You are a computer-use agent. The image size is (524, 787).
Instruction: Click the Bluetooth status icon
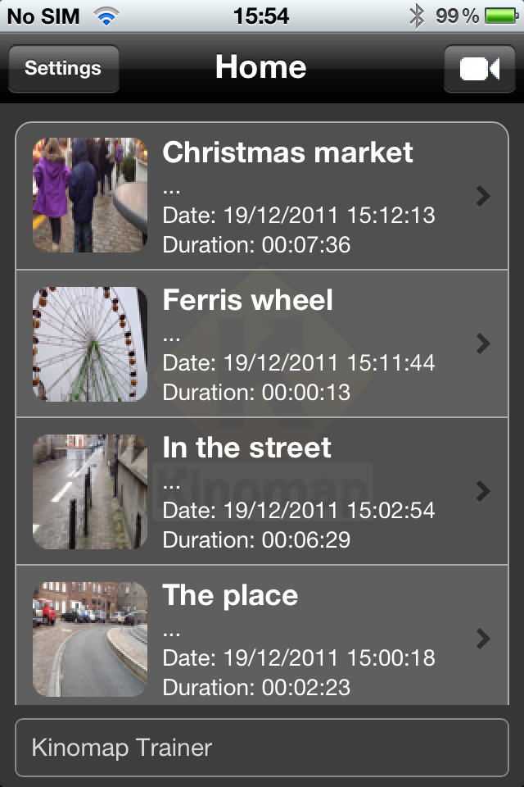point(418,16)
